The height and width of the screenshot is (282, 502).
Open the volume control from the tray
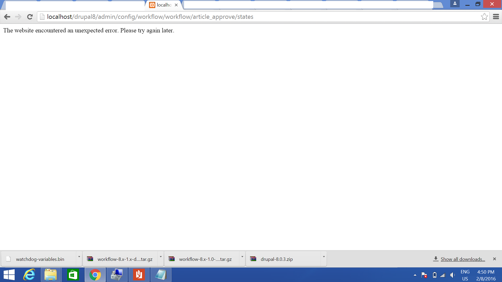point(453,275)
